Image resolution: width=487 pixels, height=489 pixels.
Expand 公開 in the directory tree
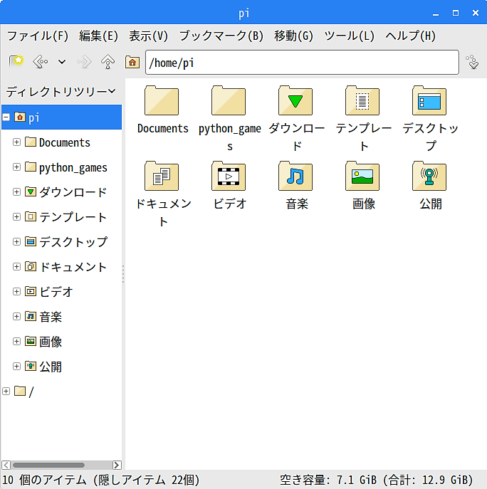16,367
